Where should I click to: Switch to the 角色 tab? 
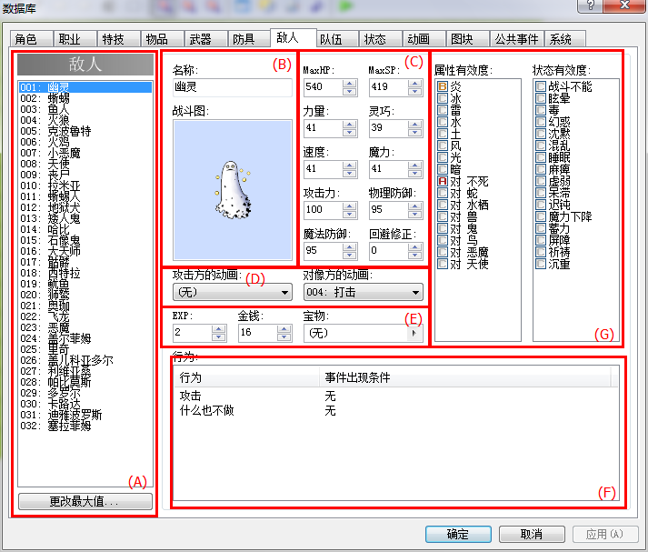32,39
